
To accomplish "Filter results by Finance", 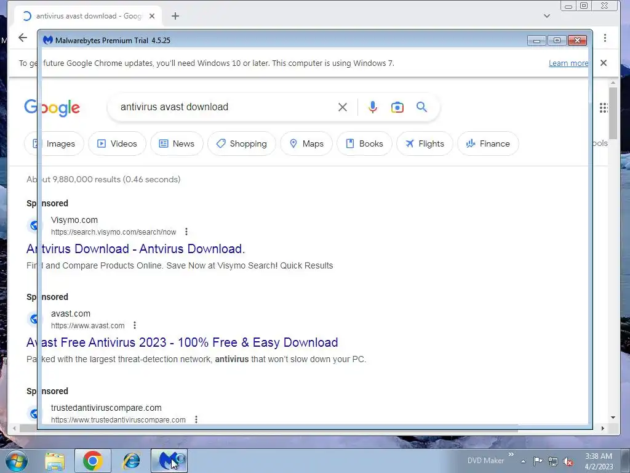I will pyautogui.click(x=488, y=144).
